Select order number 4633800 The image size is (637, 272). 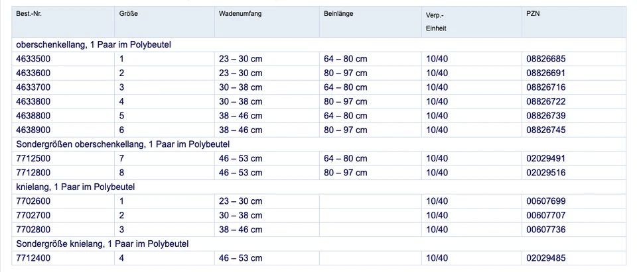[x=33, y=101]
